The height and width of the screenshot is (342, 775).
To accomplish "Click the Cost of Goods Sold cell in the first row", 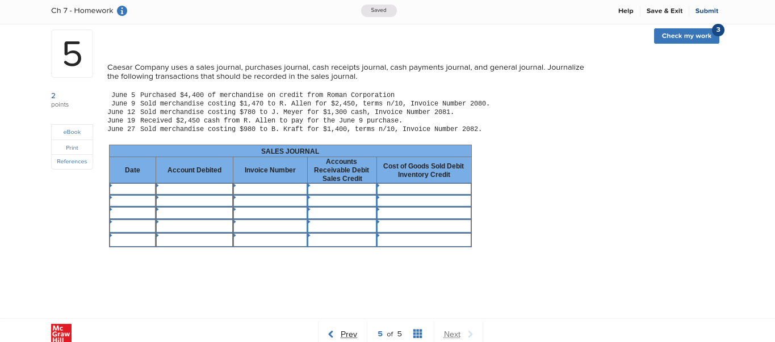I will [x=424, y=188].
